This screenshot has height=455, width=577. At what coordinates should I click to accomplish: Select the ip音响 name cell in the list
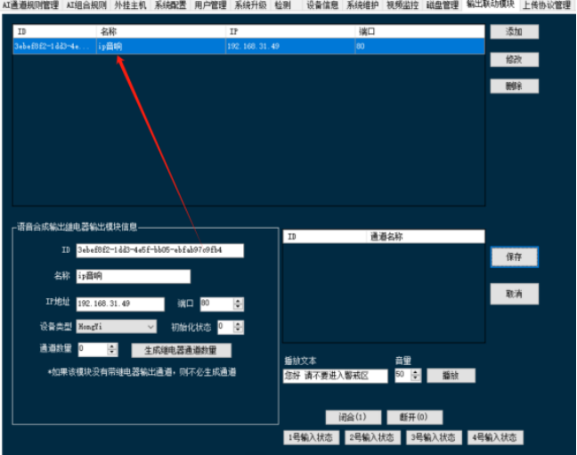point(161,46)
